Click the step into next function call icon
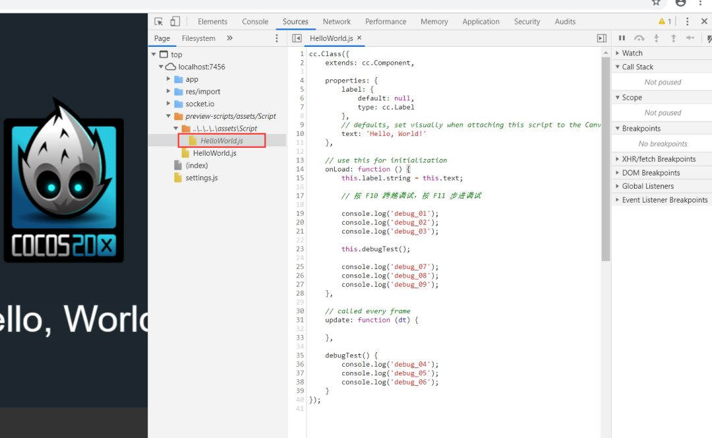This screenshot has width=712, height=438. pos(656,38)
